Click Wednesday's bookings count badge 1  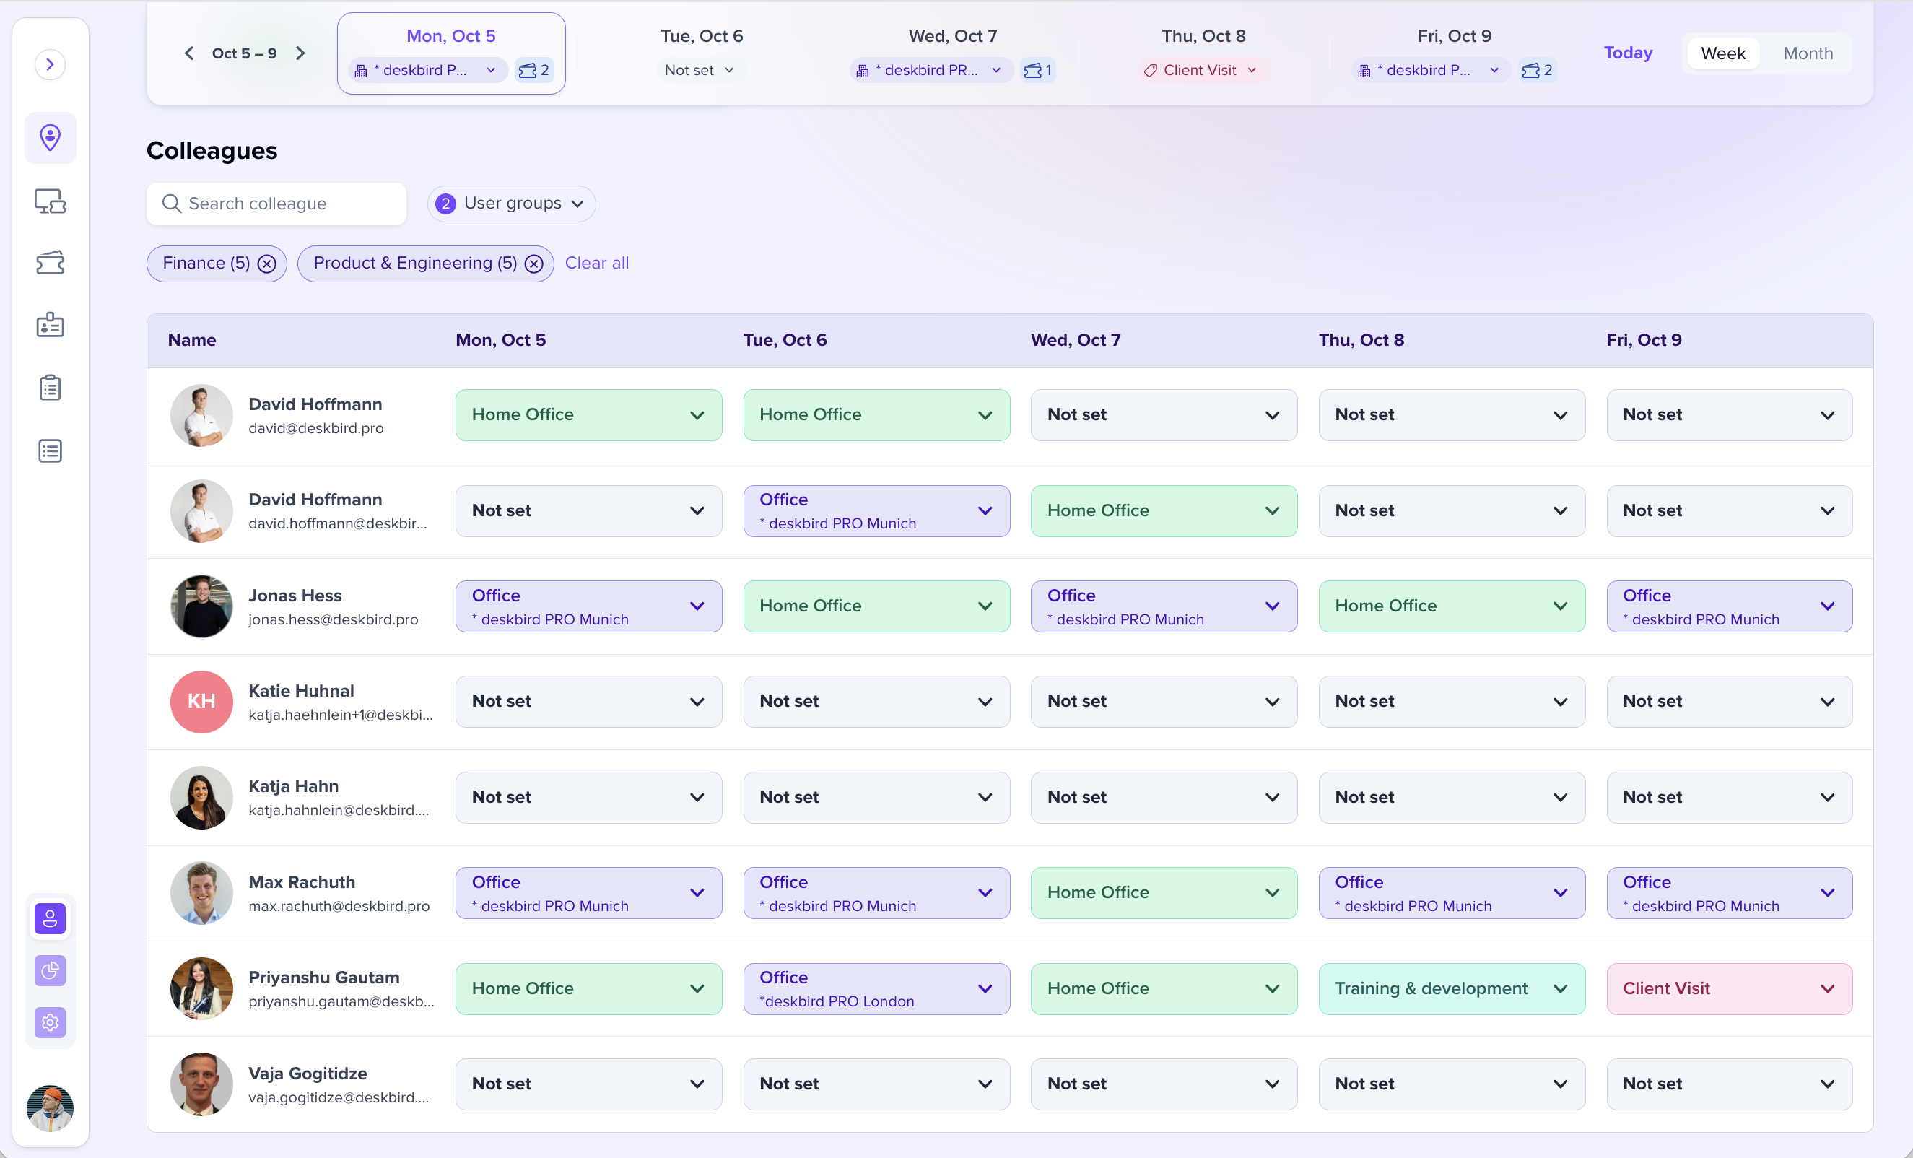(x=1037, y=70)
